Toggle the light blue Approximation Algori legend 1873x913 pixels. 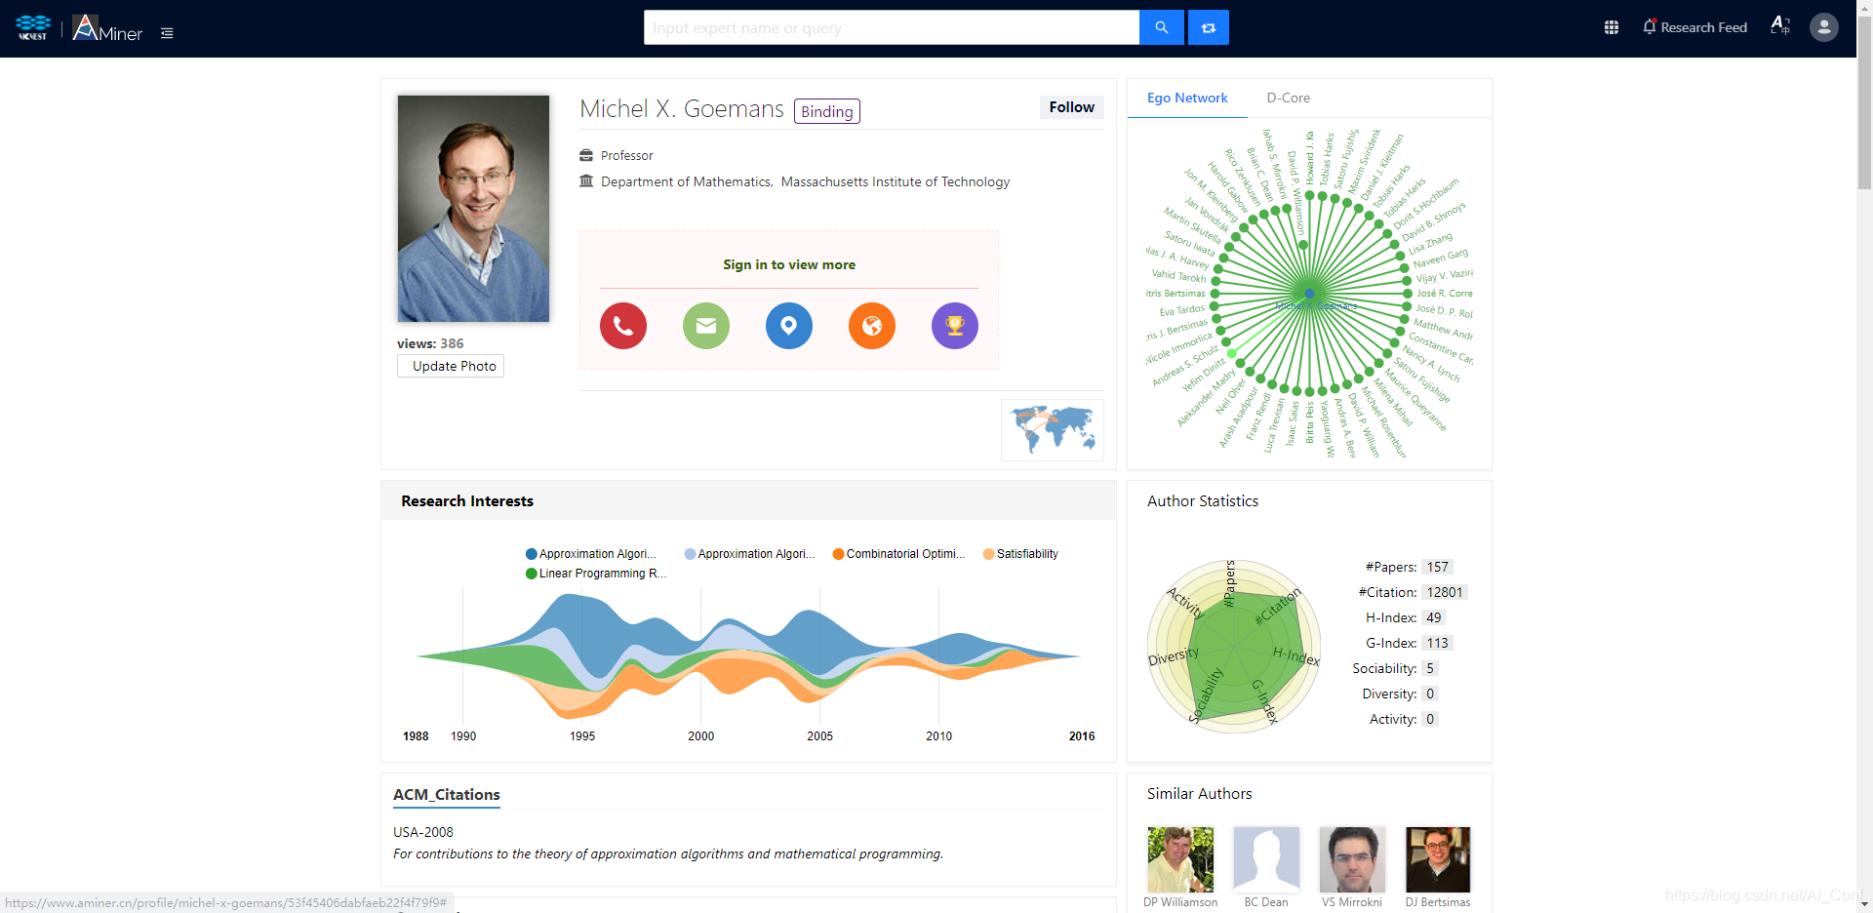750,554
